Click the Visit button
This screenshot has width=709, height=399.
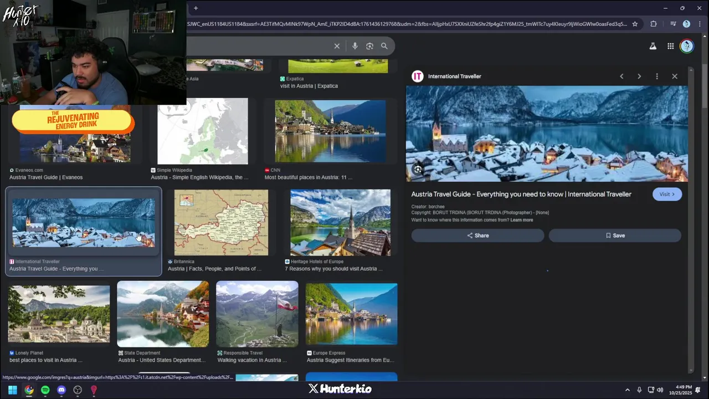pyautogui.click(x=667, y=195)
